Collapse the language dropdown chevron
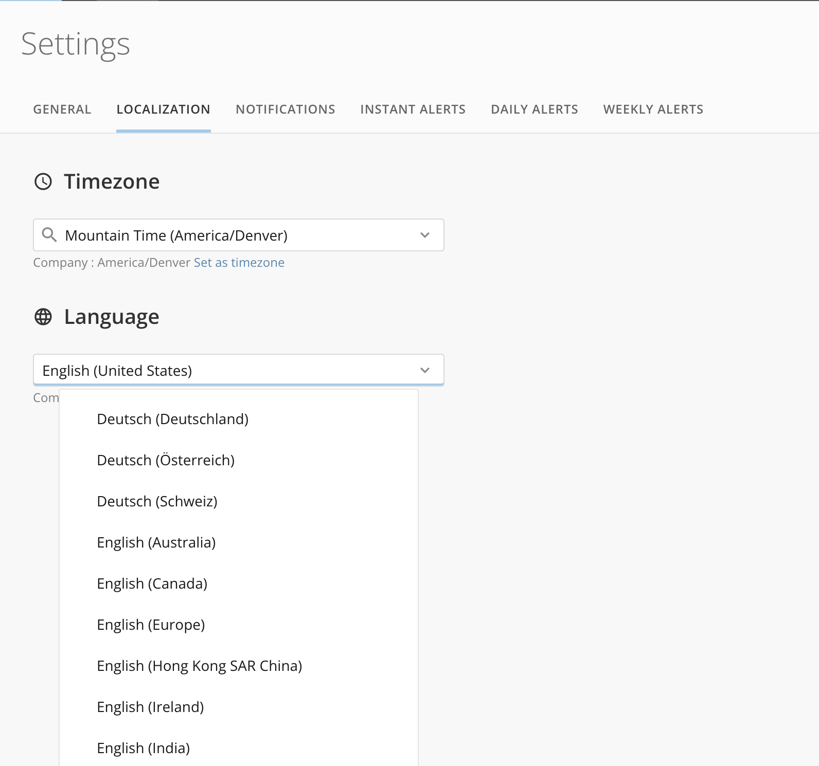Screen dimensions: 819x766 [x=424, y=370]
